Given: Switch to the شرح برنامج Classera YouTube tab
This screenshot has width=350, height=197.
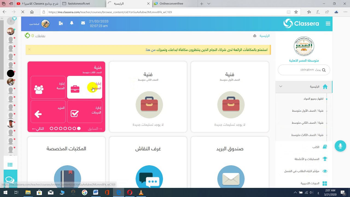Looking at the screenshot, I should [x=37, y=4].
